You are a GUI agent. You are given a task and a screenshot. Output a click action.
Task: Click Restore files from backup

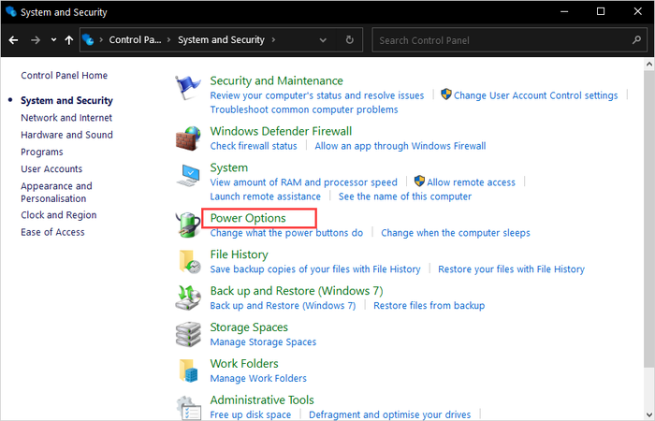point(429,305)
